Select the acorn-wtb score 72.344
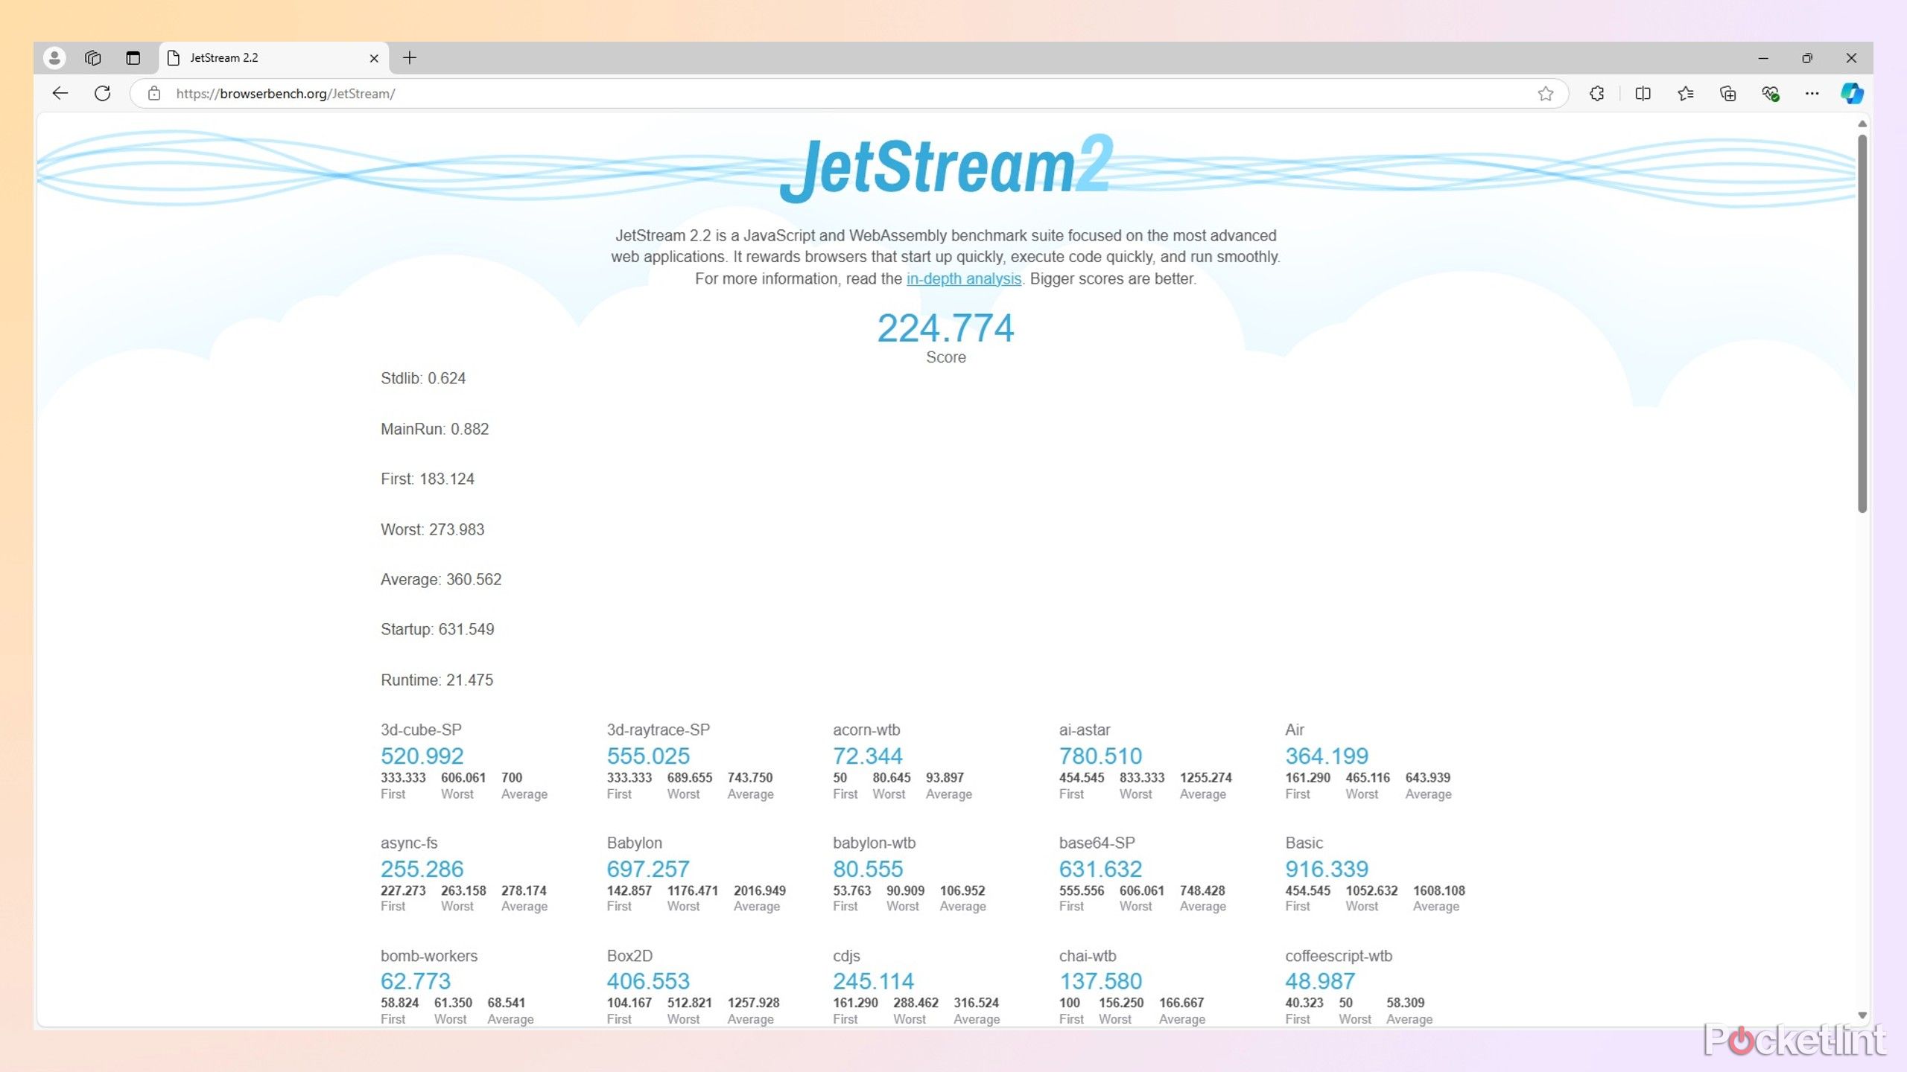Viewport: 1907px width, 1072px height. 868,756
